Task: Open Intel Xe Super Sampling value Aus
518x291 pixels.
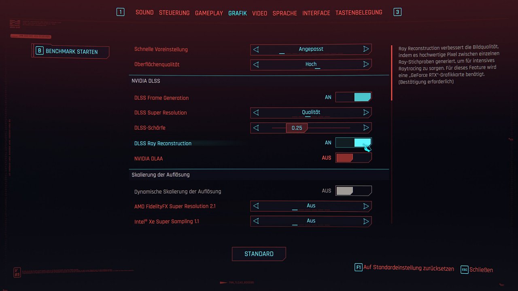Action: pos(311,221)
